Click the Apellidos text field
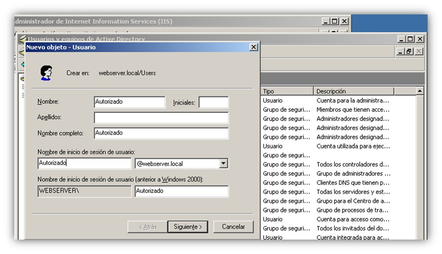 (x=161, y=118)
